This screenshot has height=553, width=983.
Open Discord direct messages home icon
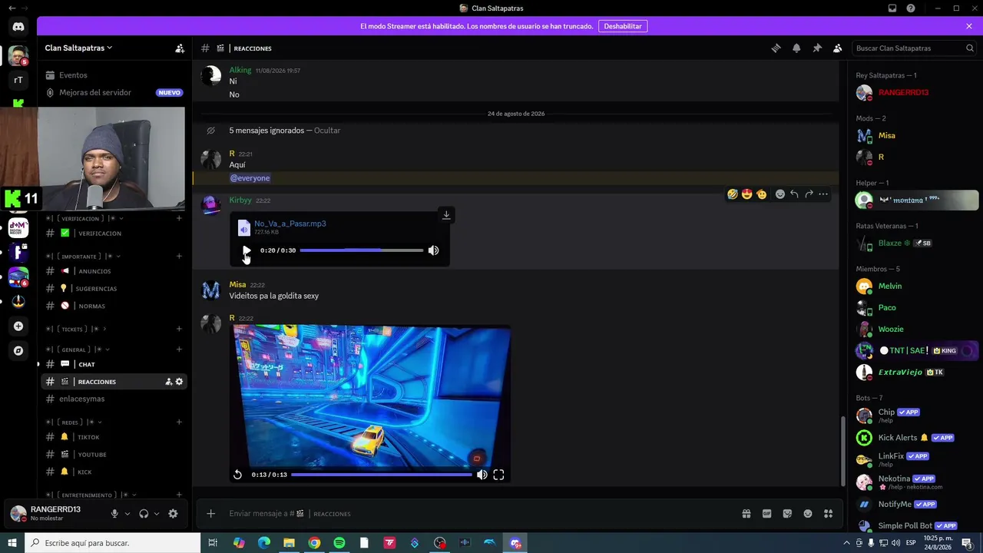(18, 27)
